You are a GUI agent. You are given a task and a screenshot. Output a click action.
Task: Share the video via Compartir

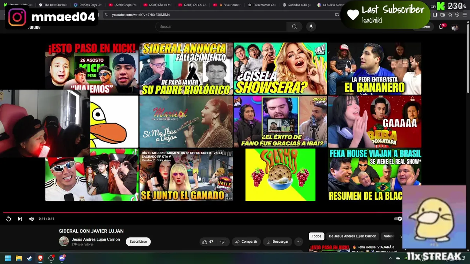click(246, 242)
